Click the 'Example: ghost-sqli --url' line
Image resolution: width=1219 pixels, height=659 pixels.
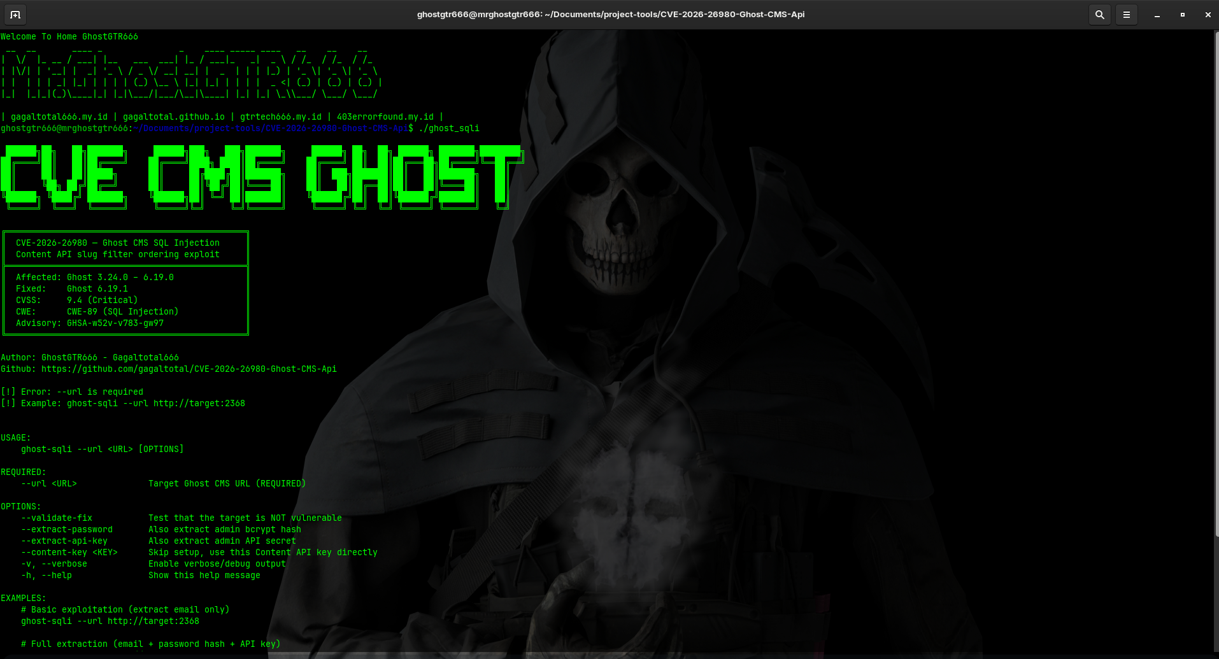[123, 404]
